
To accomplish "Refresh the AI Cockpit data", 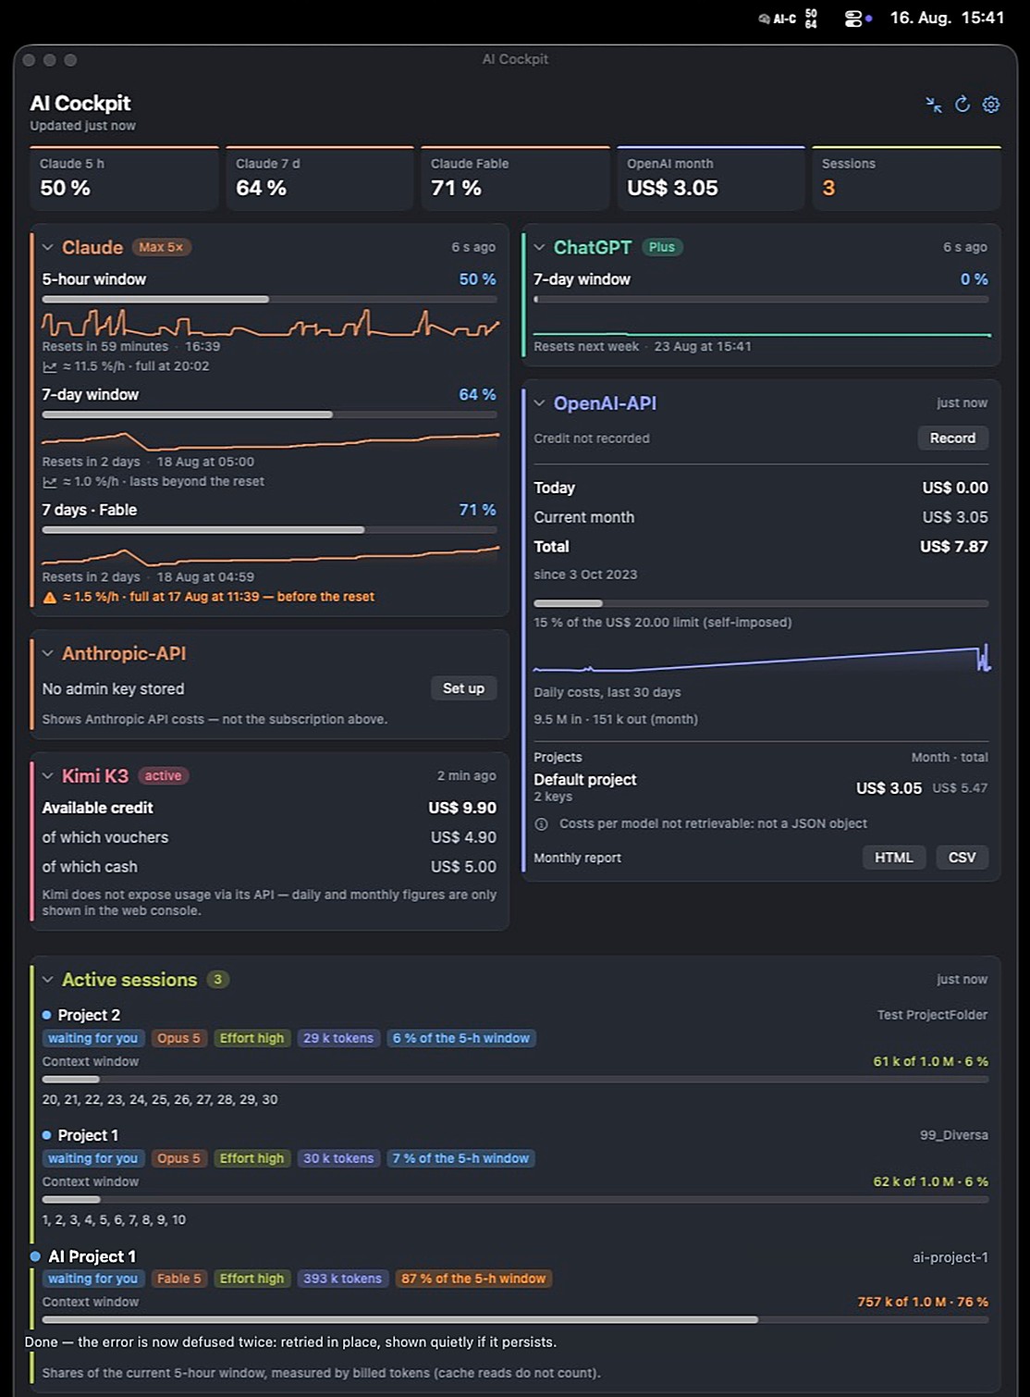I will click(963, 105).
